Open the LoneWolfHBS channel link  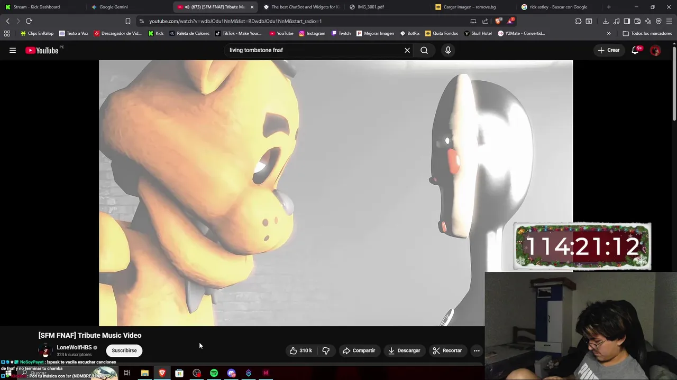74,347
